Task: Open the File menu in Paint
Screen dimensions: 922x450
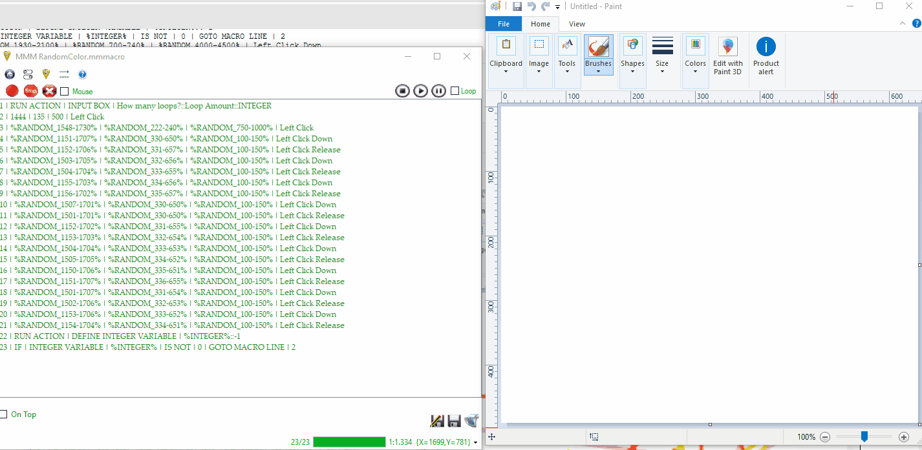Action: coord(504,24)
